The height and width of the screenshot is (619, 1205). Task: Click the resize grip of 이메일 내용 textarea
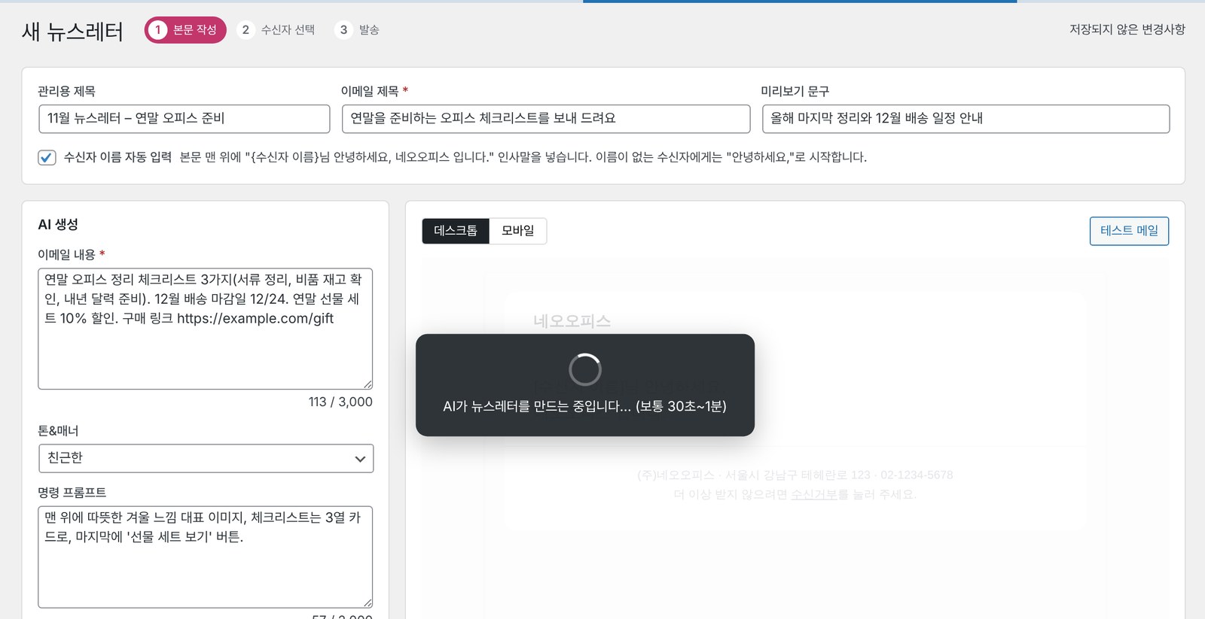pyautogui.click(x=368, y=384)
